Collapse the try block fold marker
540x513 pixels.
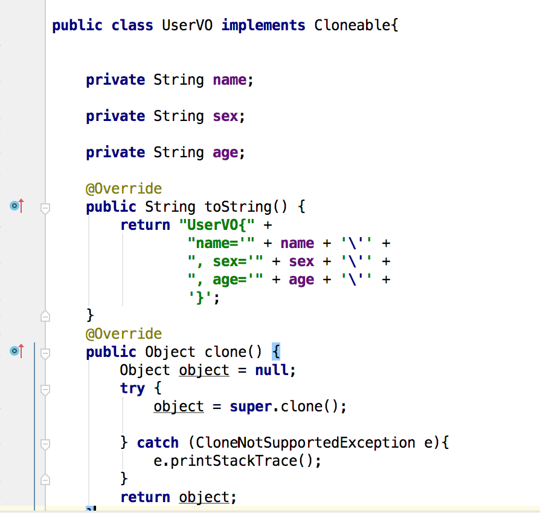pos(45,390)
